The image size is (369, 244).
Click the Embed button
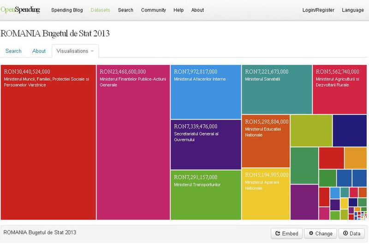click(x=286, y=233)
